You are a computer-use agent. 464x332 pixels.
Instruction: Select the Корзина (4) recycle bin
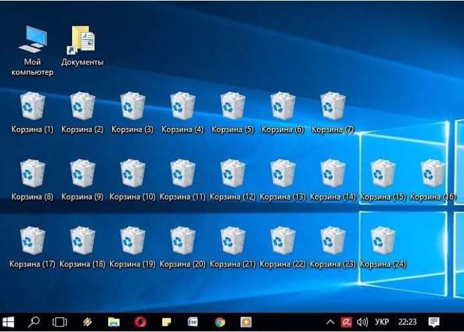click(182, 112)
